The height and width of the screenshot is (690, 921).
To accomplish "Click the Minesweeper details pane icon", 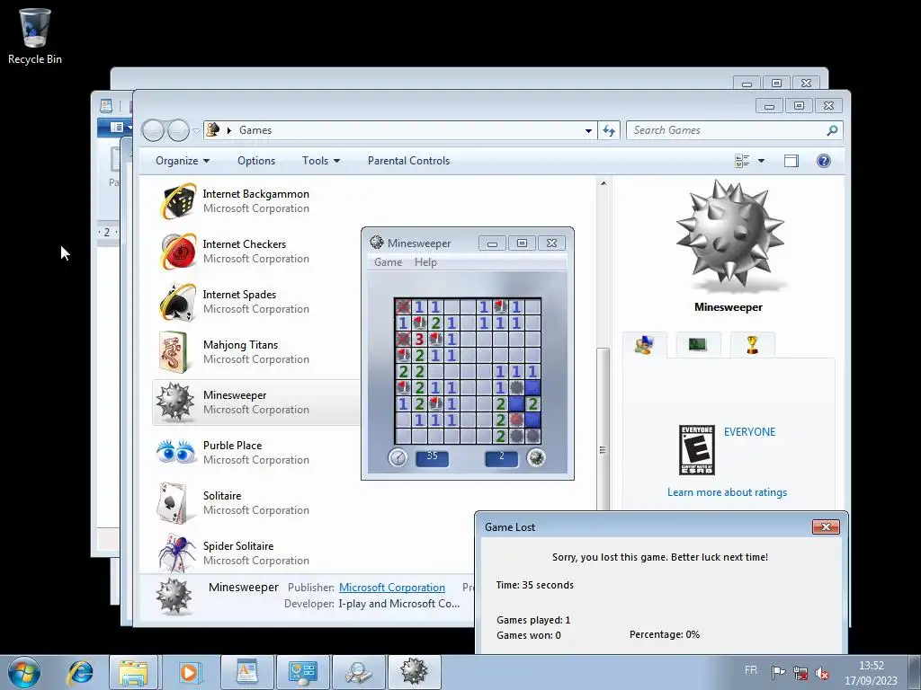I will [174, 597].
